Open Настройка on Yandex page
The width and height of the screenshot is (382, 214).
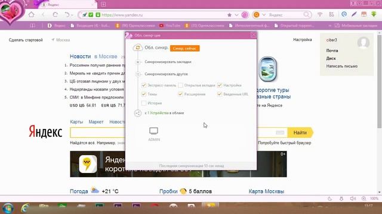tap(303, 40)
